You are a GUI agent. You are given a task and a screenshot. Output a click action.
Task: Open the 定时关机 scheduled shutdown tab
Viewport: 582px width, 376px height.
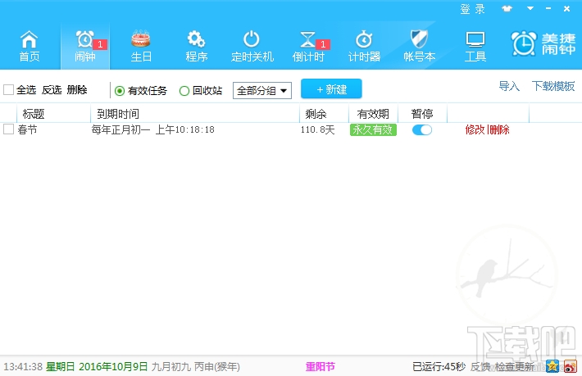click(x=252, y=46)
